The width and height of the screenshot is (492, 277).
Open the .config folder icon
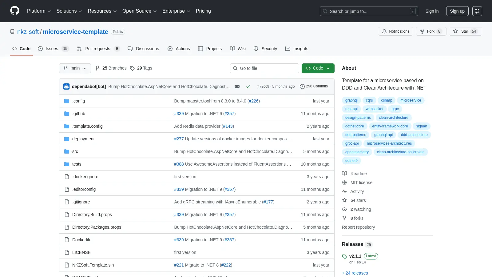67,101
